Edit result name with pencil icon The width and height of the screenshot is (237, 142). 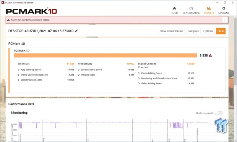(x=76, y=31)
